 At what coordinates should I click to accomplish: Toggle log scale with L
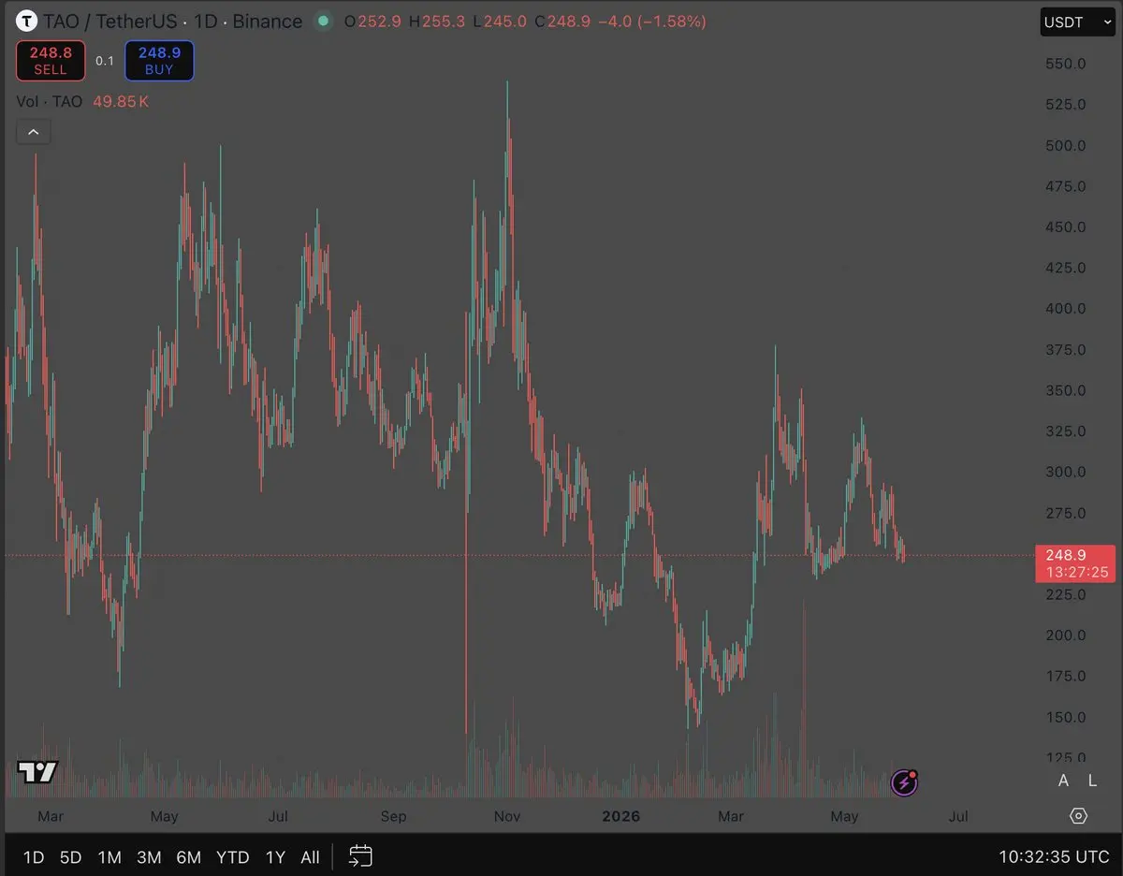[x=1092, y=781]
